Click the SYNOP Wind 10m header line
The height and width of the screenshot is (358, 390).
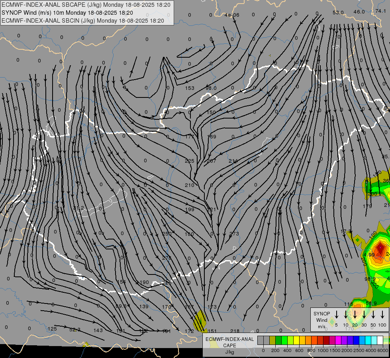67,13
